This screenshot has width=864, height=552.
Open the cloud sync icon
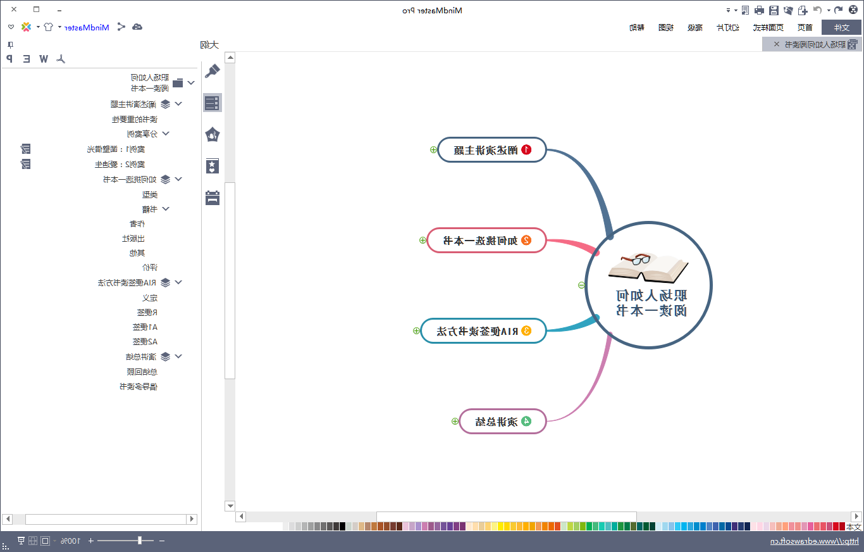point(137,27)
